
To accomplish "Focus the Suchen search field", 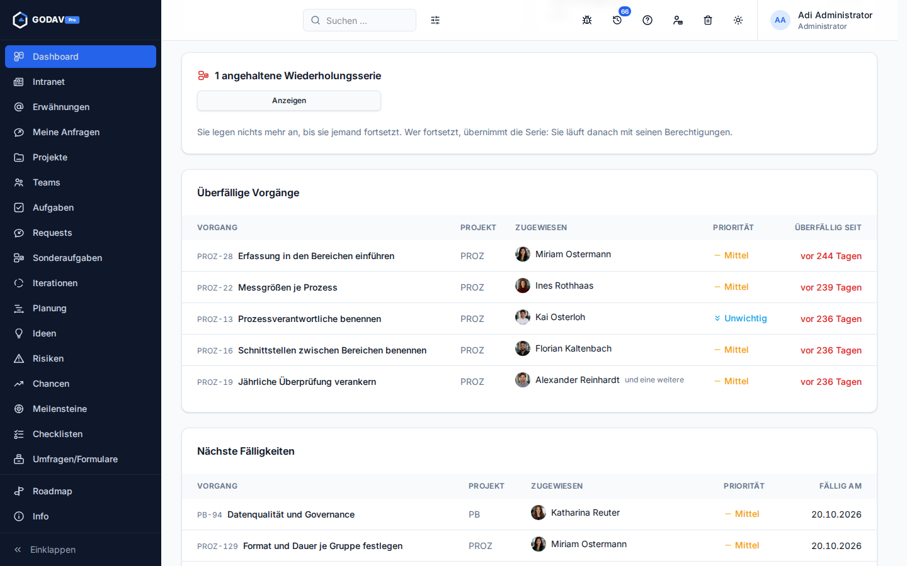I will coord(360,20).
